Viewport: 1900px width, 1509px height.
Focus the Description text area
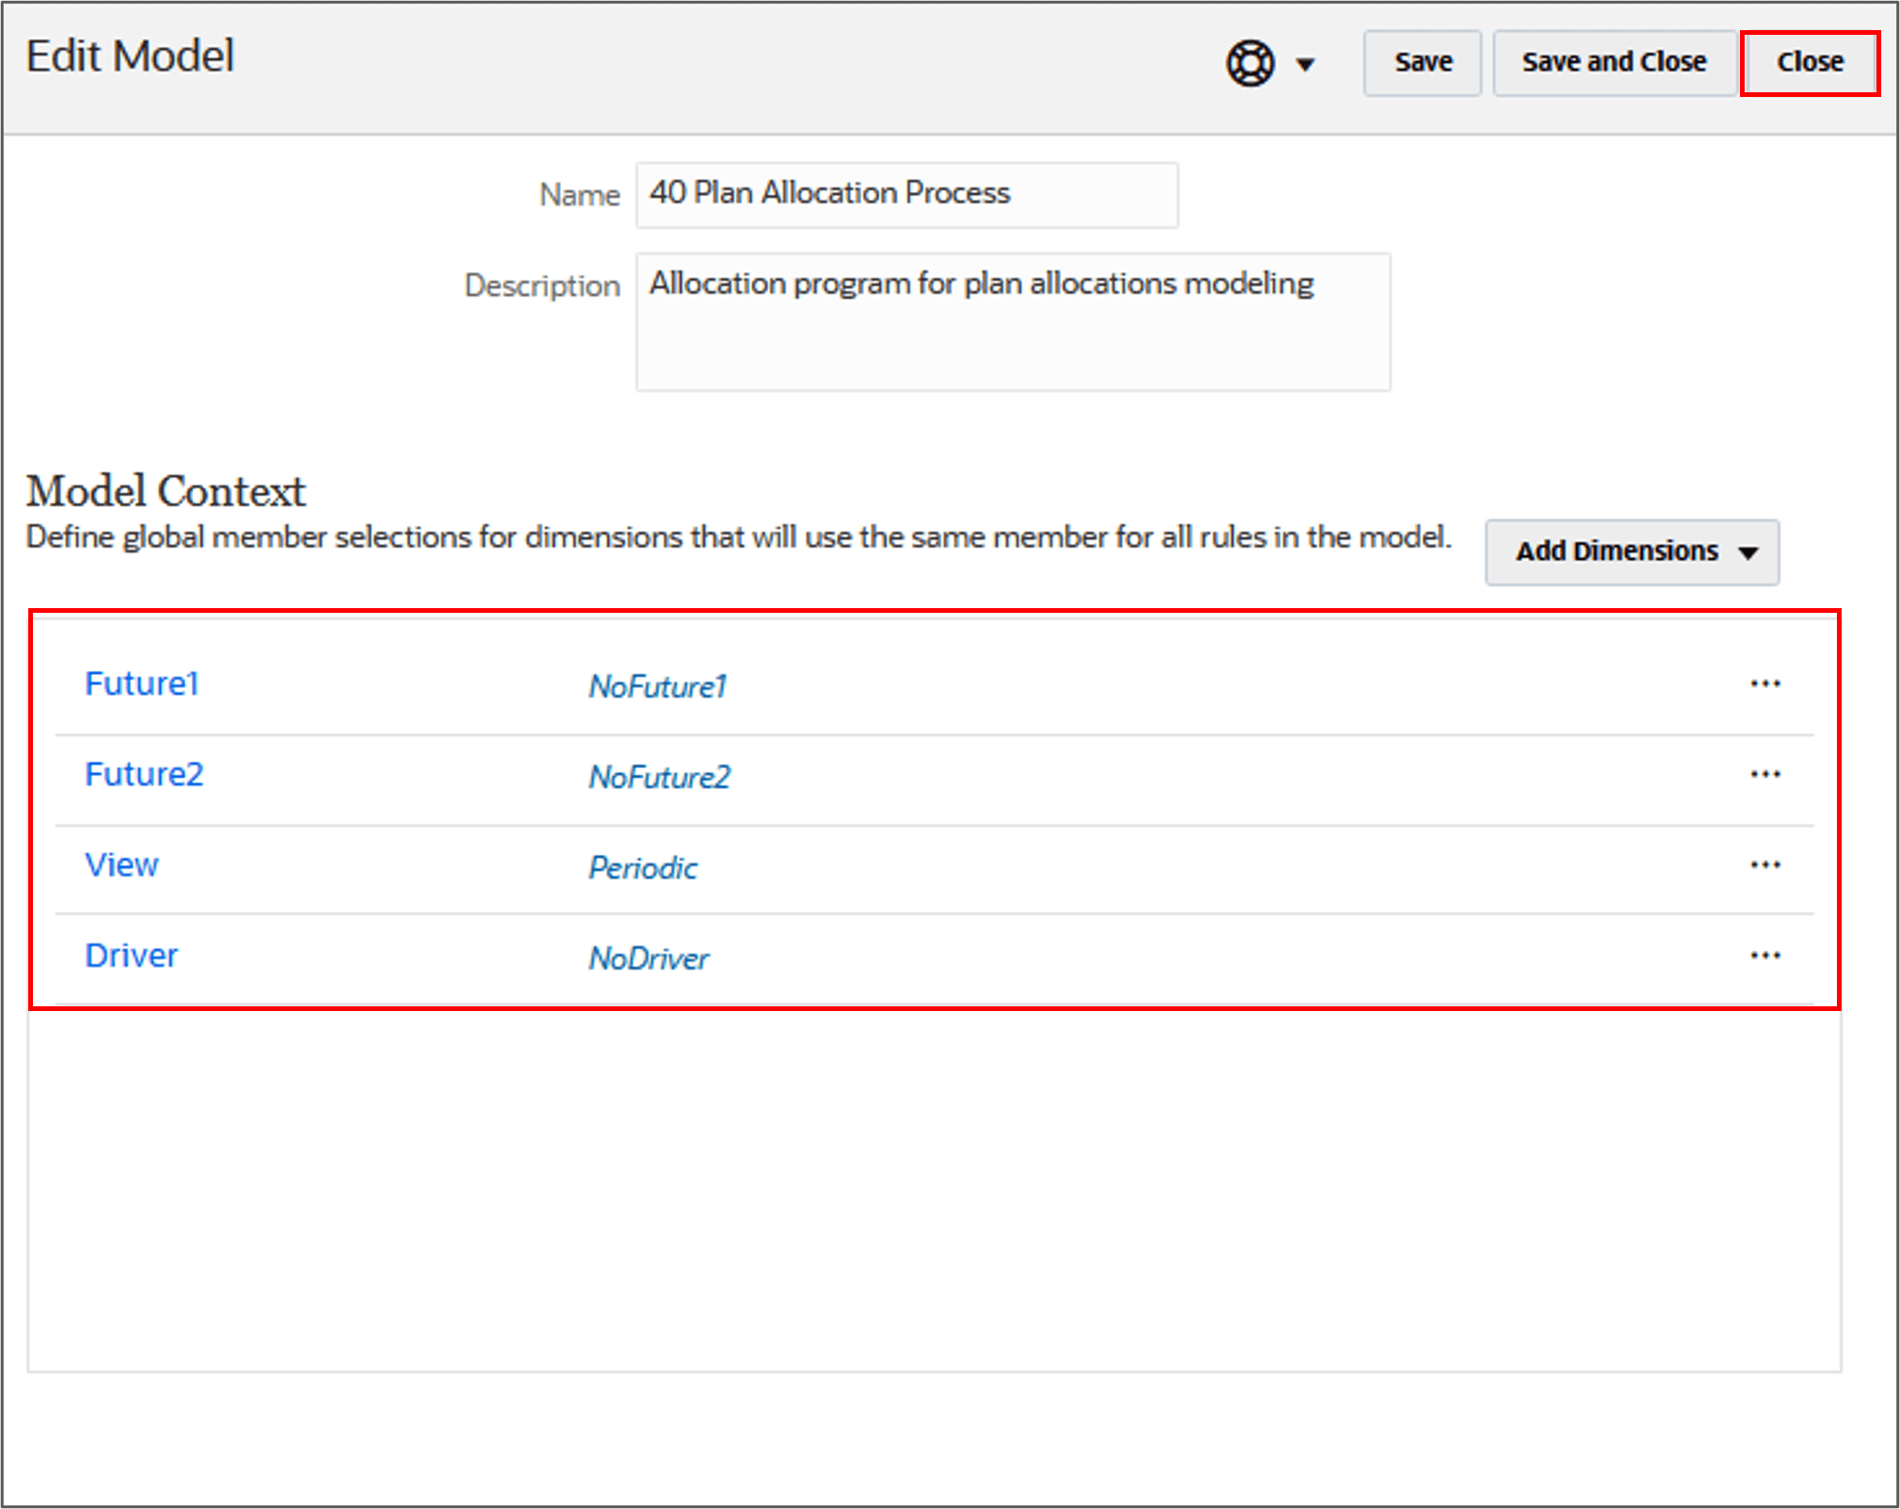[1012, 322]
